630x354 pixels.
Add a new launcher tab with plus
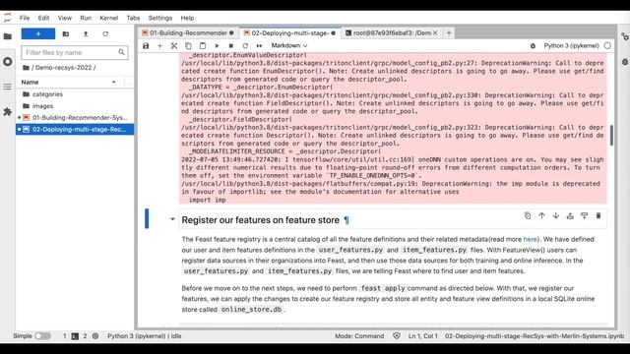point(449,32)
